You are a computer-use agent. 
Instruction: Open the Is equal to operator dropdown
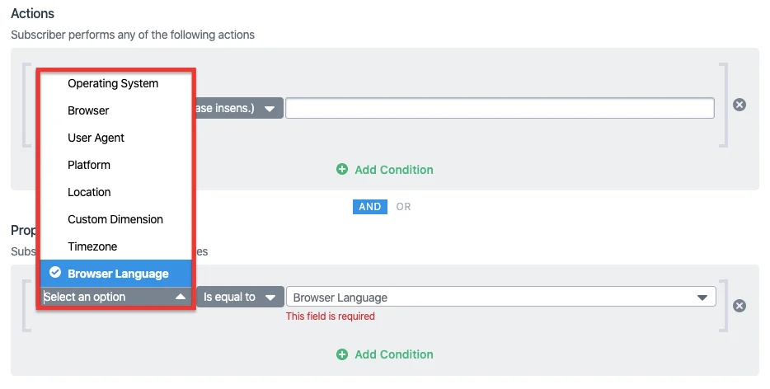click(239, 297)
